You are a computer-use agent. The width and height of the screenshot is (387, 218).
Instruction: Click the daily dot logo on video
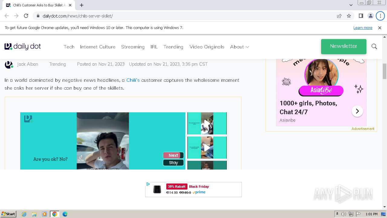tap(28, 119)
